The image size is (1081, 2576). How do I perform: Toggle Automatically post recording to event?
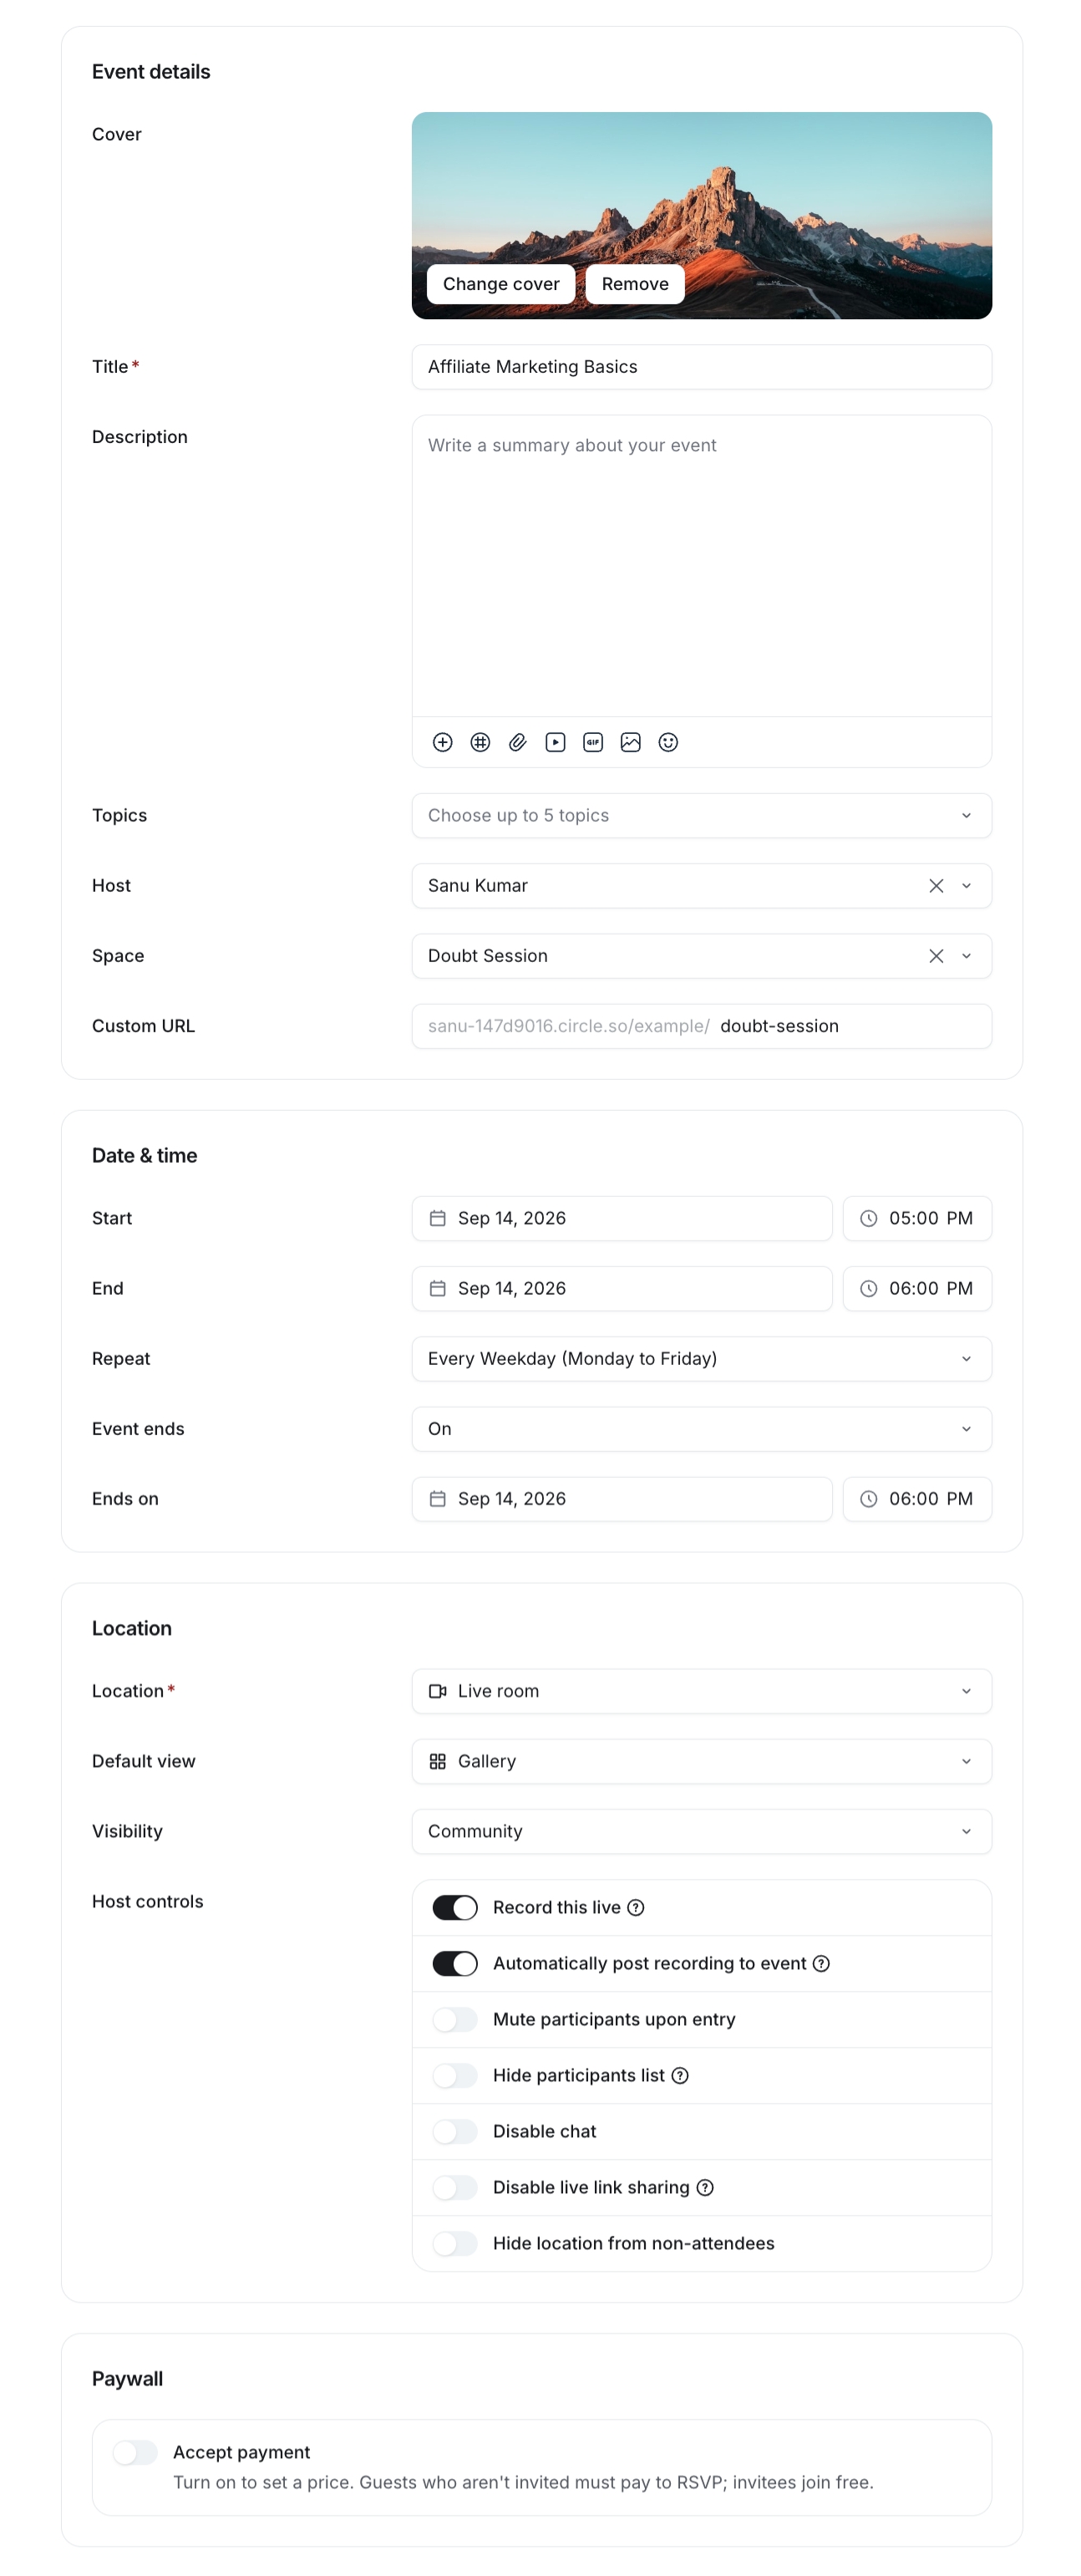[454, 1964]
